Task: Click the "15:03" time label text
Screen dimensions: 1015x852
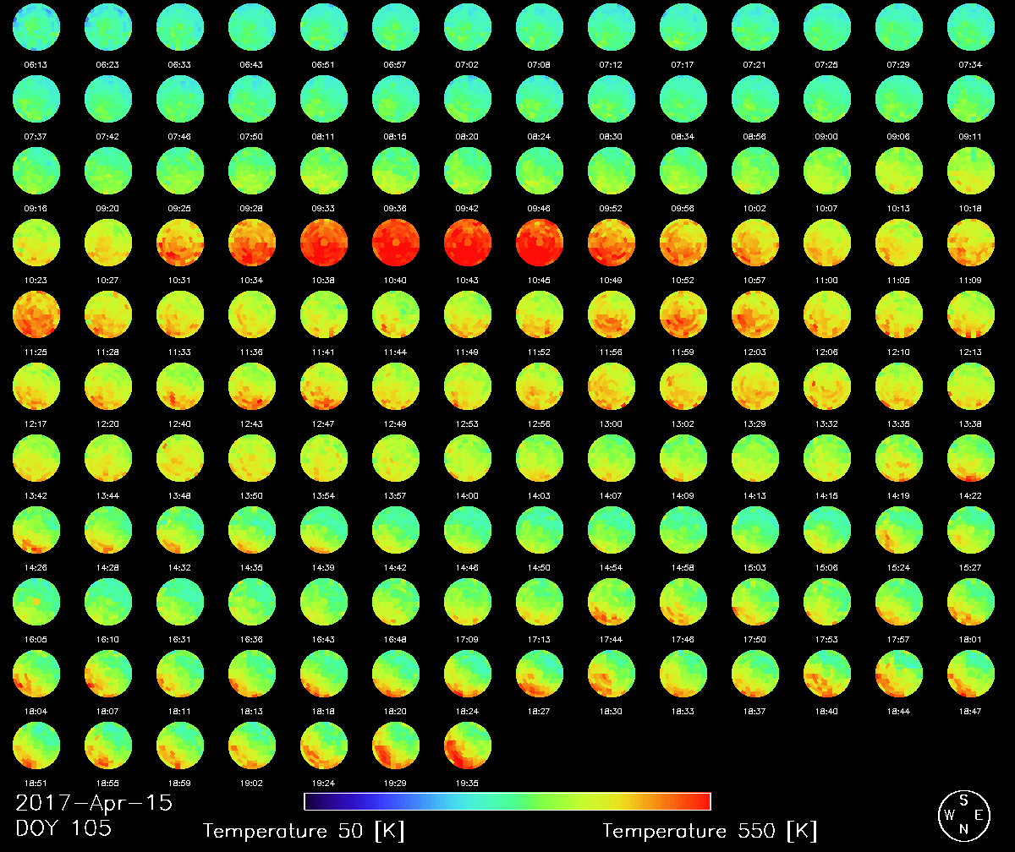Action: tap(755, 567)
